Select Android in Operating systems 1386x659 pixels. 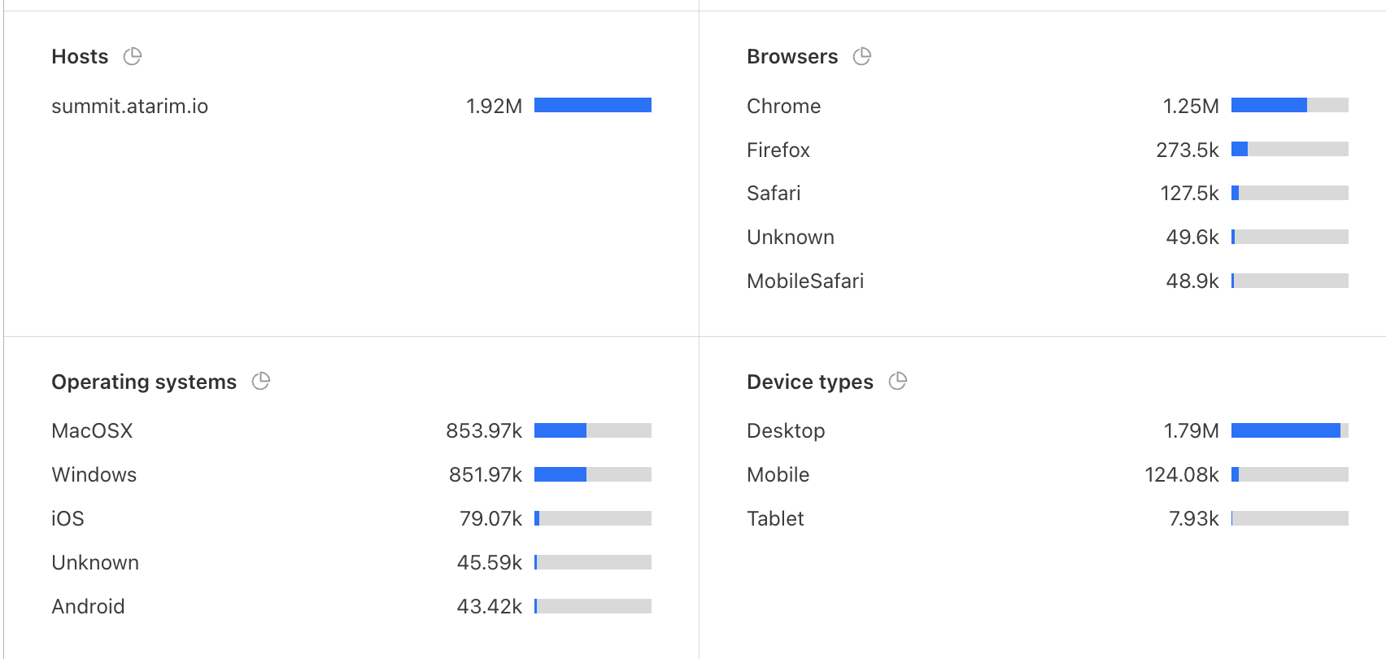[x=88, y=606]
